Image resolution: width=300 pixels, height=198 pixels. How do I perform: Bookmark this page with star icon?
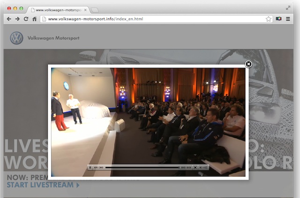(269, 19)
